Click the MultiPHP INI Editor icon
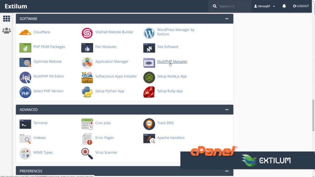Viewport: 315px width, 177px height. tap(25, 77)
